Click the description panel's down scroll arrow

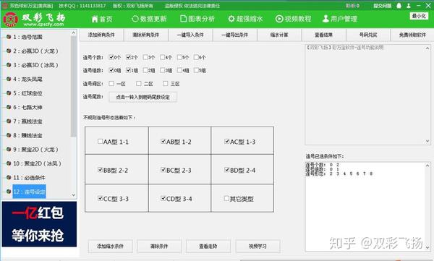[427, 141]
